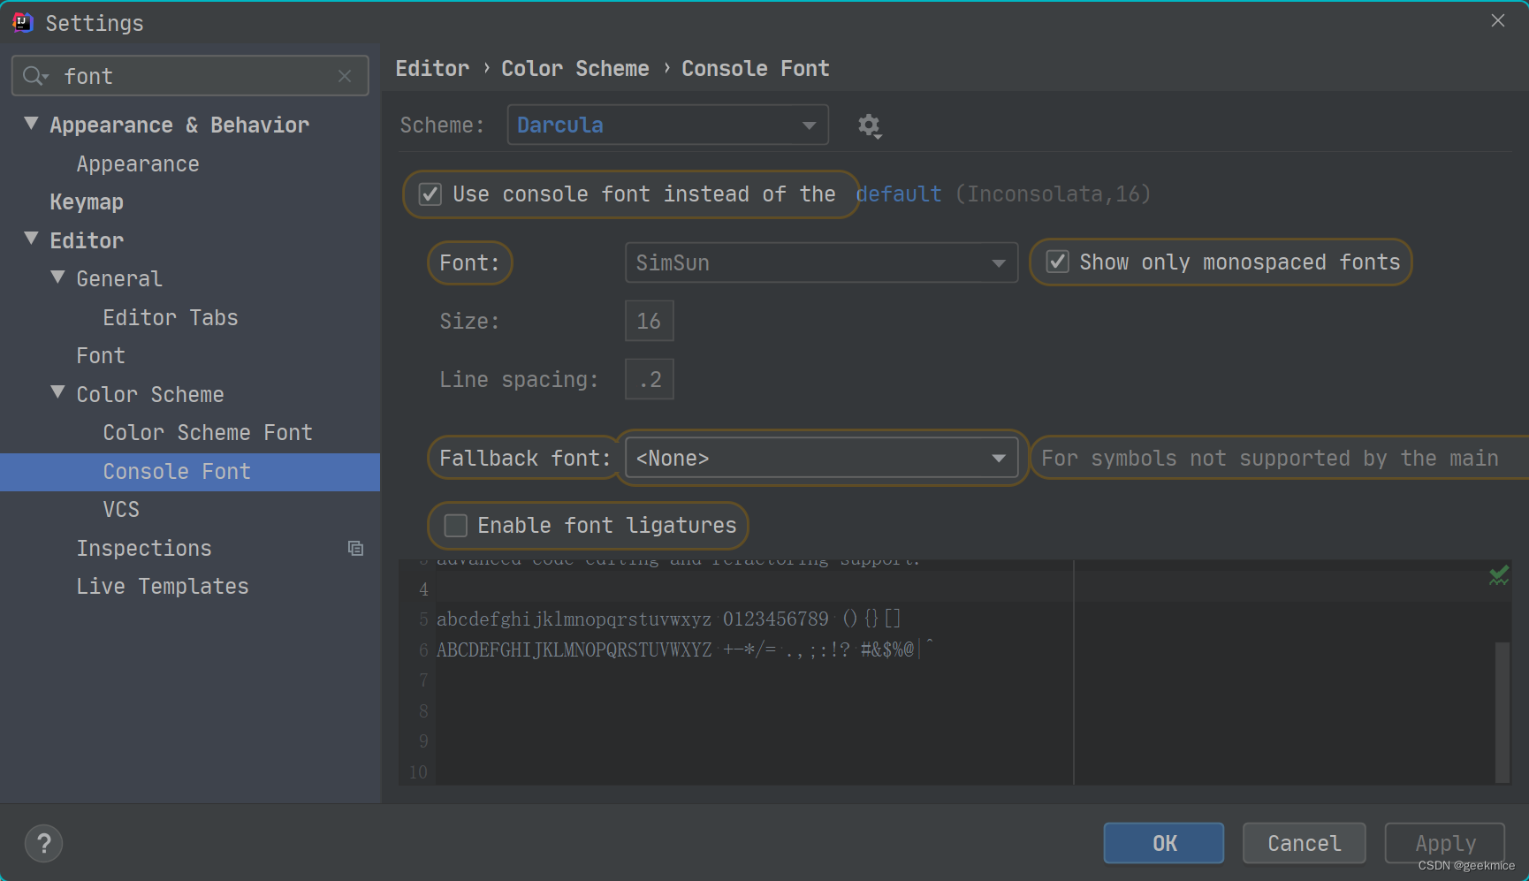The width and height of the screenshot is (1529, 881).
Task: Click the OK button
Action: (x=1164, y=843)
